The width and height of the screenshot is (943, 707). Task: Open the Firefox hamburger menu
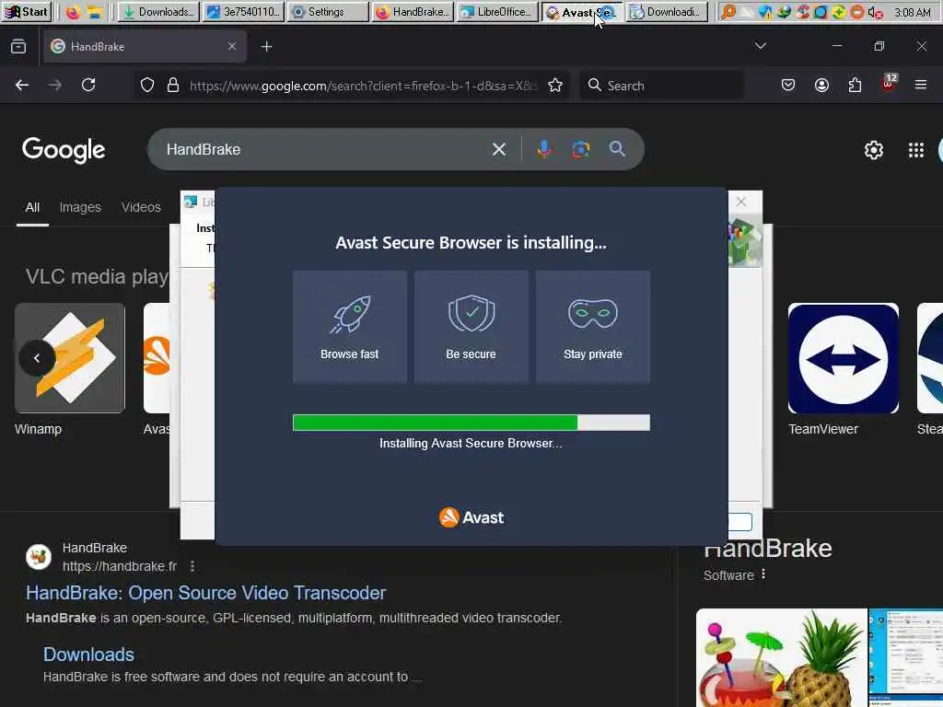(x=921, y=86)
